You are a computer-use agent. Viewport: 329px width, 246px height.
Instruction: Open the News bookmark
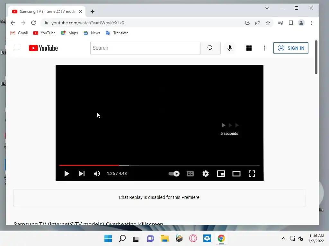pos(92,33)
